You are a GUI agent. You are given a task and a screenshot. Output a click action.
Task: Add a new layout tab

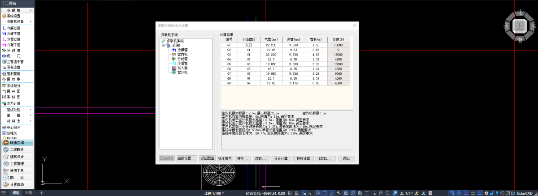pos(41,193)
